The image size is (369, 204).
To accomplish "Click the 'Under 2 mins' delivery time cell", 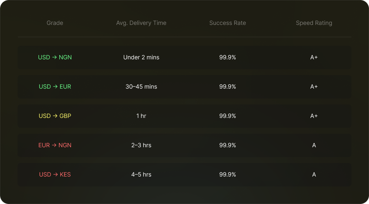I will coord(141,57).
